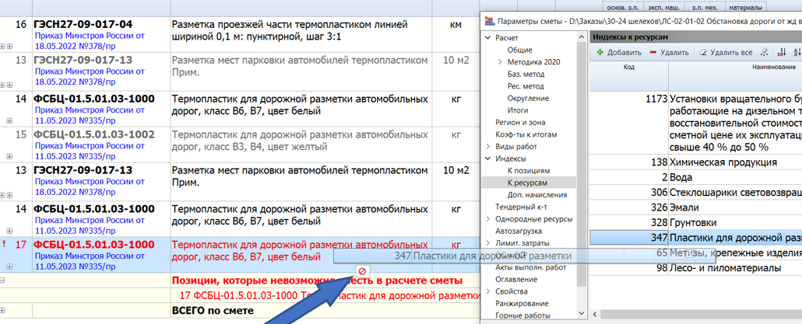
Task: Open Тендерный к-т settings
Action: pos(519,207)
